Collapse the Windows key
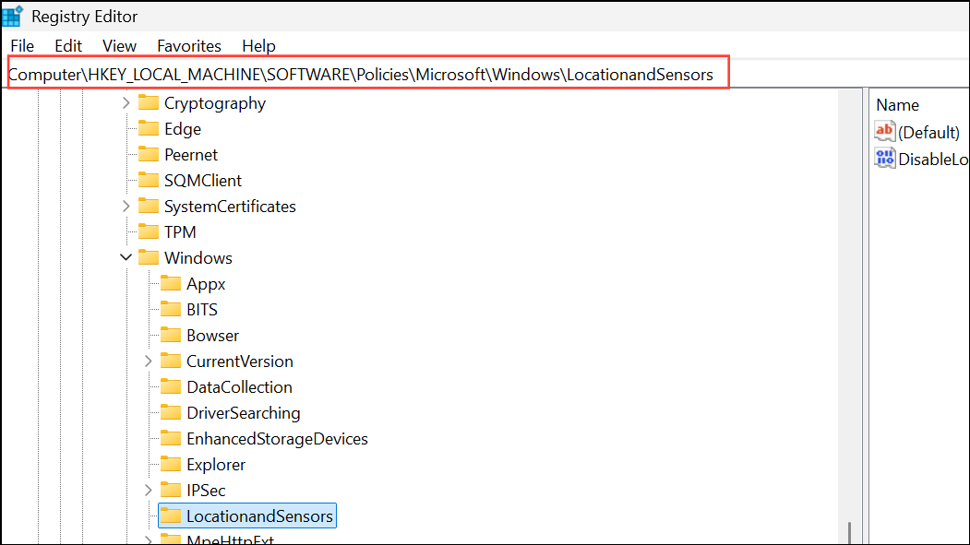Screen dimensions: 970x545 pos(126,257)
